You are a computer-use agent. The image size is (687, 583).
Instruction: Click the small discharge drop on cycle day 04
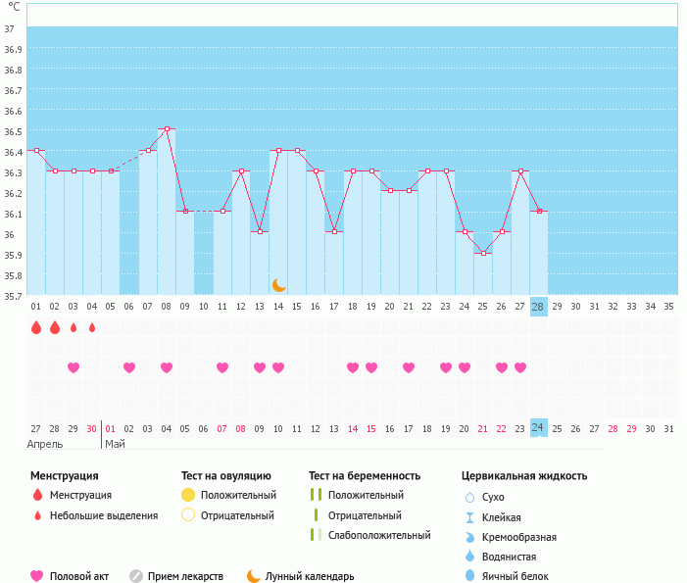(x=92, y=327)
